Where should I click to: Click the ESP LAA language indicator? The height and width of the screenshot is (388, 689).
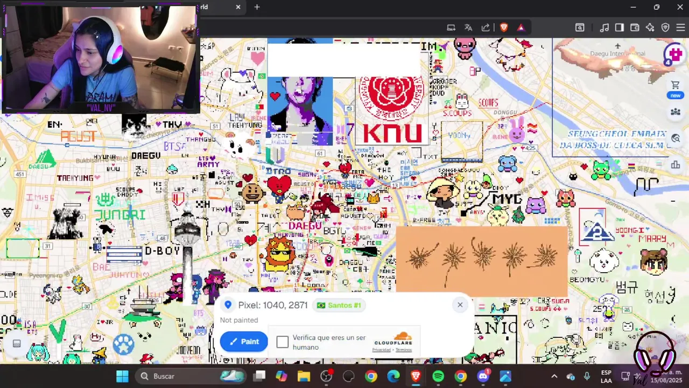tap(606, 376)
